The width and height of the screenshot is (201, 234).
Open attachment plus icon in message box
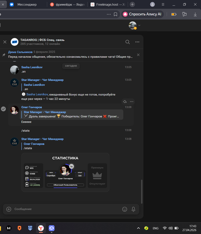pyautogui.click(x=9, y=209)
